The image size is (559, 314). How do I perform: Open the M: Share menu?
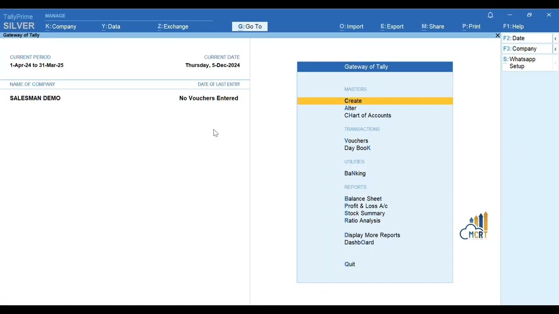point(433,27)
